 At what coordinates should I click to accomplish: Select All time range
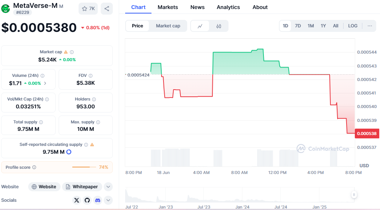pyautogui.click(x=336, y=26)
